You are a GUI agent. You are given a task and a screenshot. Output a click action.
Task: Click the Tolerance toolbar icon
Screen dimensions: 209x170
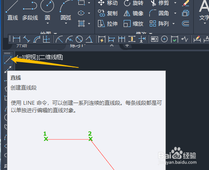click(155, 39)
